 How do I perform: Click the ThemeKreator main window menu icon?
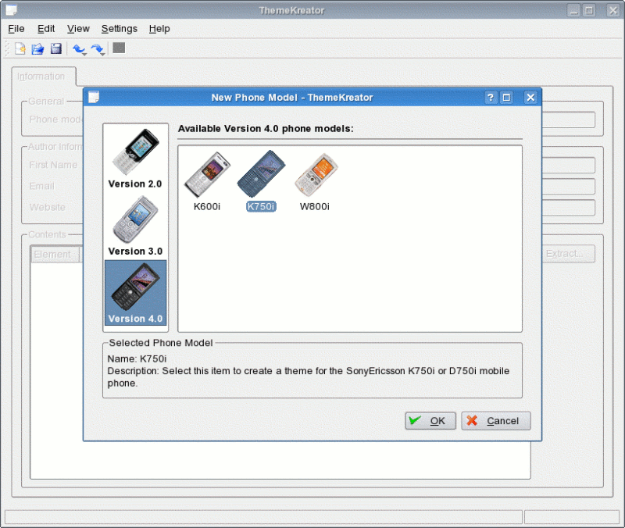11,10
